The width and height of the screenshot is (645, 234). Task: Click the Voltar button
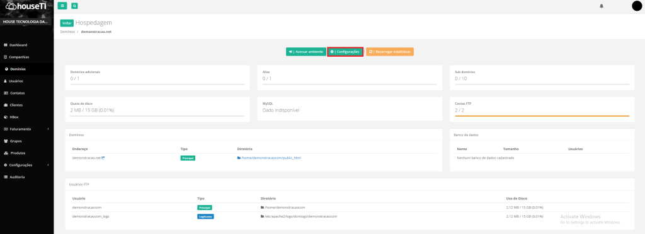(67, 23)
